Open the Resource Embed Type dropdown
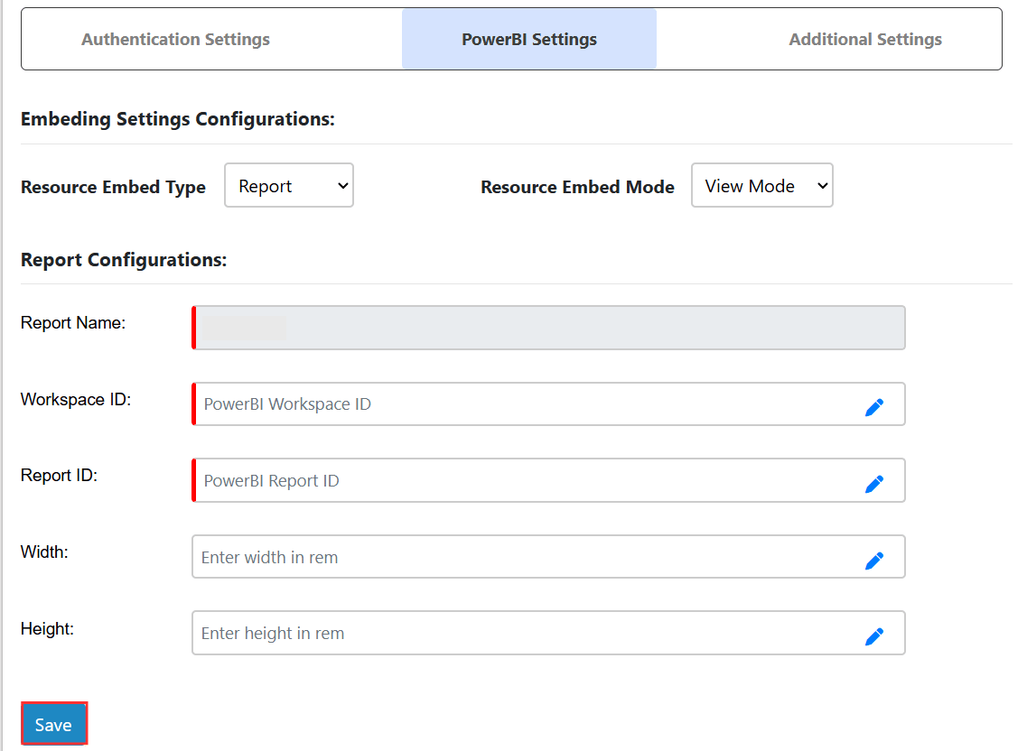The image size is (1027, 751). tap(289, 185)
